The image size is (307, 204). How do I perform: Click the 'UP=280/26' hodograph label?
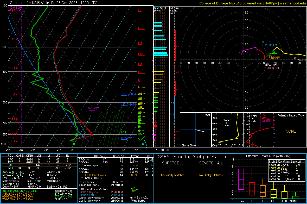click(x=272, y=65)
